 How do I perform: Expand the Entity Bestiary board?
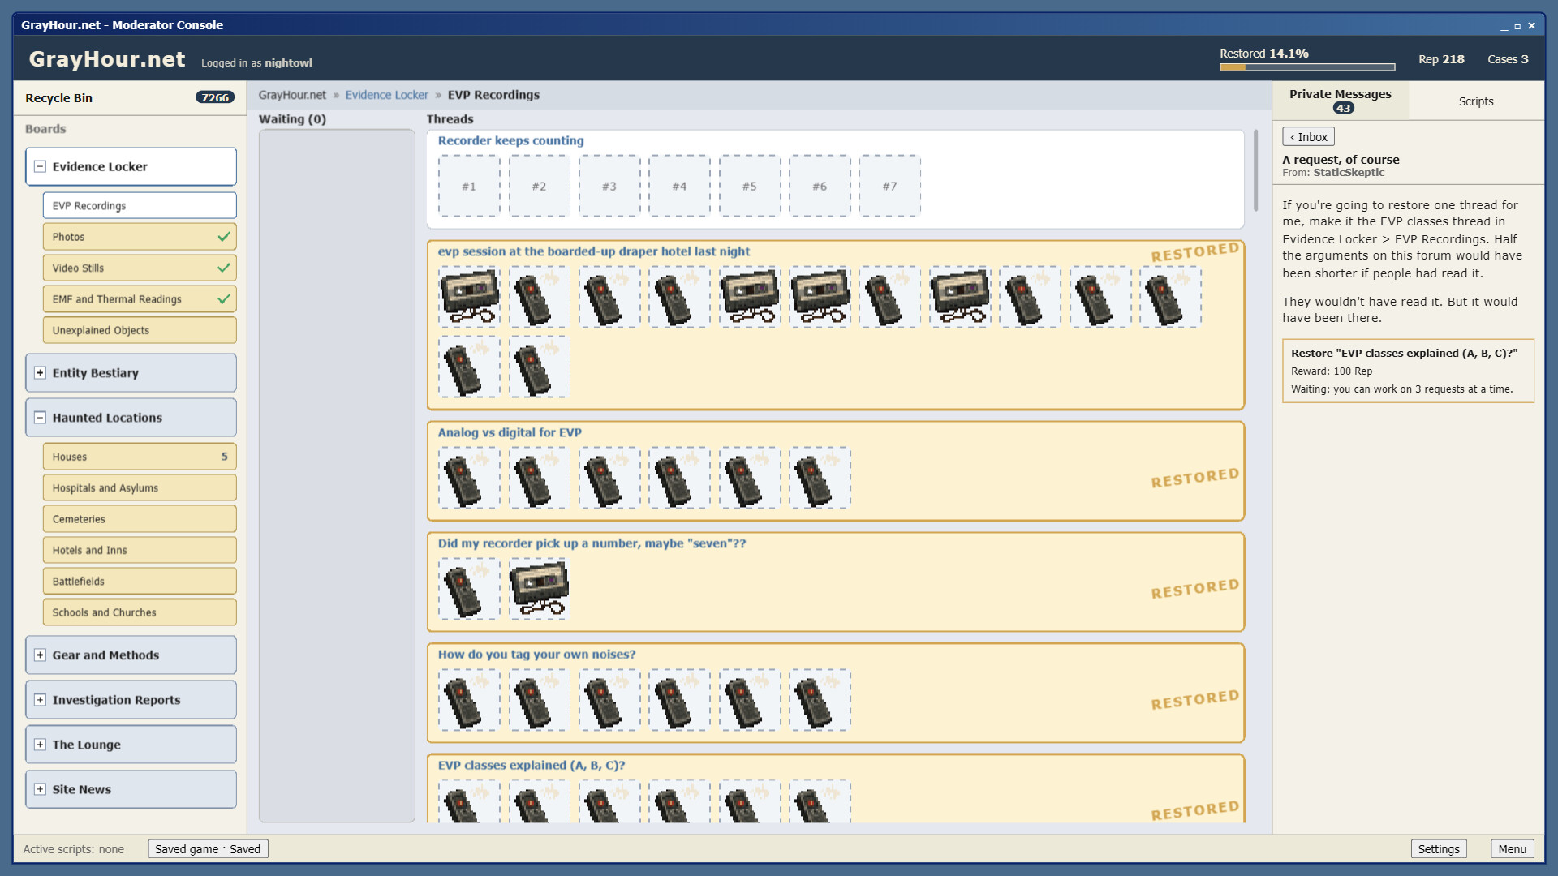(x=40, y=373)
